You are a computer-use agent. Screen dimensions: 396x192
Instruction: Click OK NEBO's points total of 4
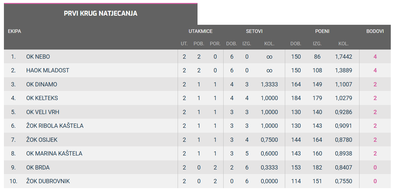[375, 57]
